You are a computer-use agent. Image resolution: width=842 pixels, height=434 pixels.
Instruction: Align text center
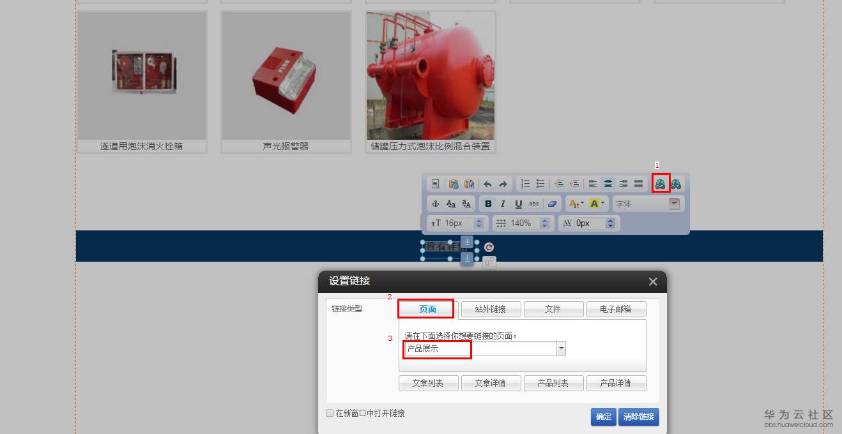click(x=608, y=184)
